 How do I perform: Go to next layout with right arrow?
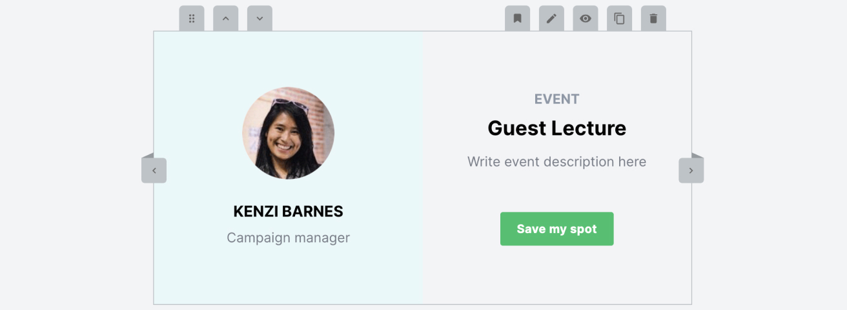pos(691,170)
